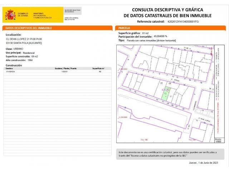The height and width of the screenshot is (172, 229).
Task: Click 'DE DATOS CATASTRALES DE BIEN INMUEBLE' line
Action: pyautogui.click(x=167, y=15)
